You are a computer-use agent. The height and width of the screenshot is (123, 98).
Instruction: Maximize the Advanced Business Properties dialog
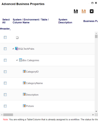tap(92, 3)
